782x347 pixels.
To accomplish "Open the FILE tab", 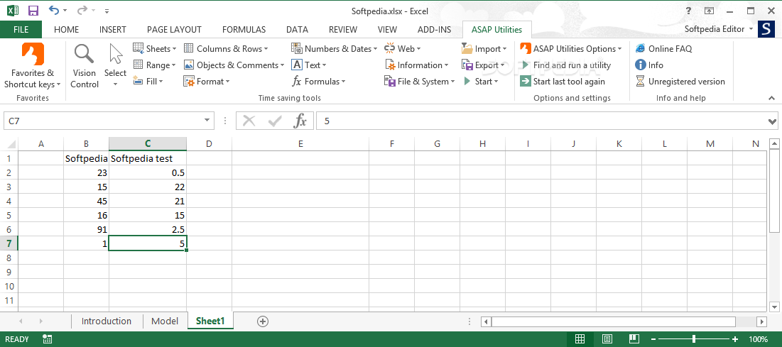I will coord(21,29).
